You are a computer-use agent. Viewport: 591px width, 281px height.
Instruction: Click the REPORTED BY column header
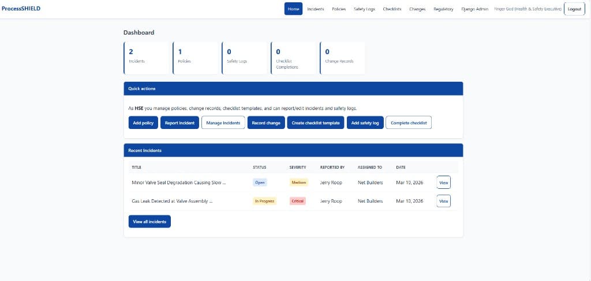pos(332,168)
